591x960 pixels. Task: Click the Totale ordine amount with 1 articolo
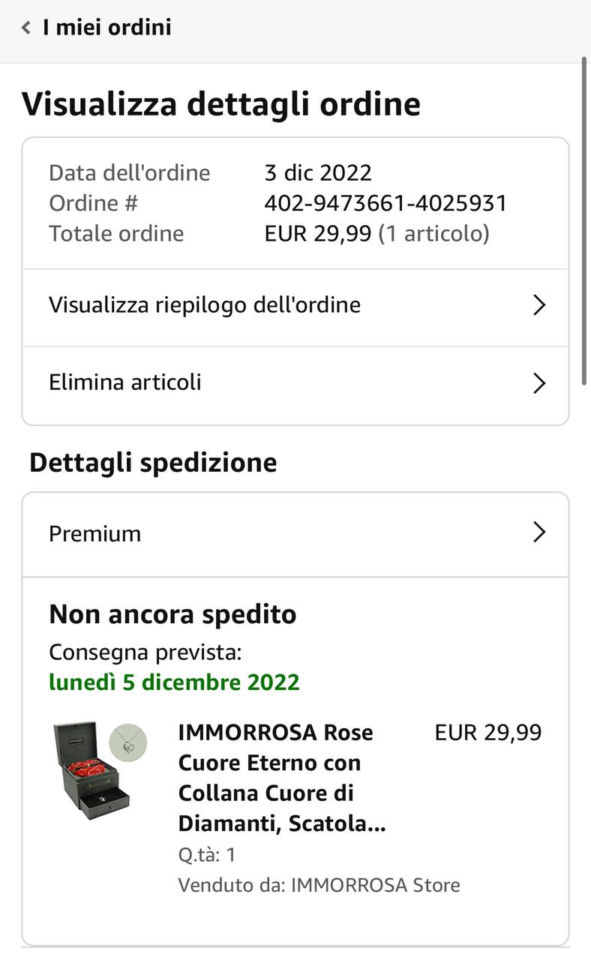[x=376, y=234]
